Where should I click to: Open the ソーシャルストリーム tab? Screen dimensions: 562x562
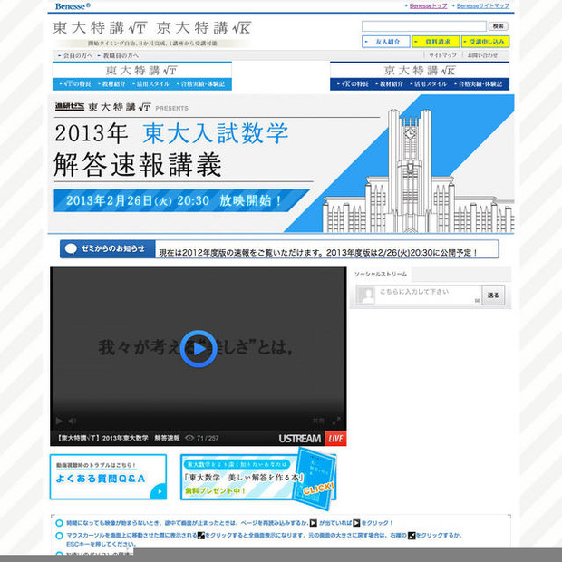click(x=381, y=274)
